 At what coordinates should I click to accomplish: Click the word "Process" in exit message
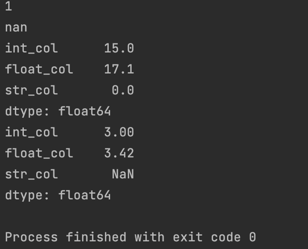point(31,237)
